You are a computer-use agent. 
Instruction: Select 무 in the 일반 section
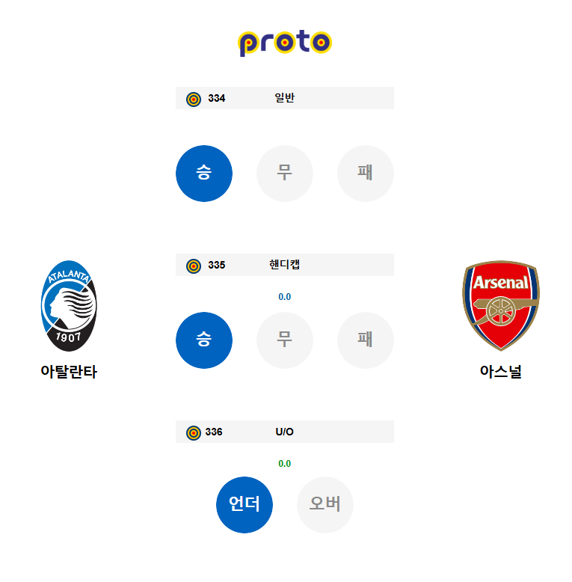pos(285,174)
